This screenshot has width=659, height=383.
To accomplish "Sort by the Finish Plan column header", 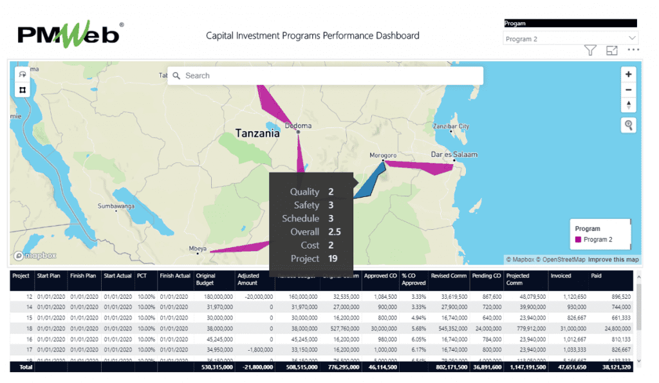I will (83, 276).
